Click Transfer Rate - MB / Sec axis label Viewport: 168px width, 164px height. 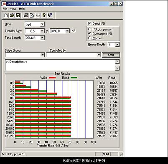click(x=53, y=146)
